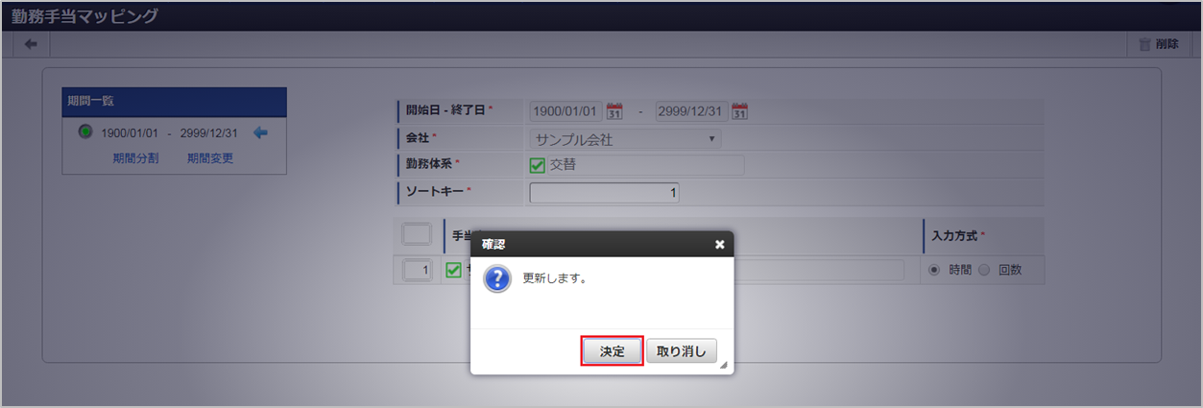Click the 削除 delete button
The image size is (1203, 408).
click(x=1159, y=44)
